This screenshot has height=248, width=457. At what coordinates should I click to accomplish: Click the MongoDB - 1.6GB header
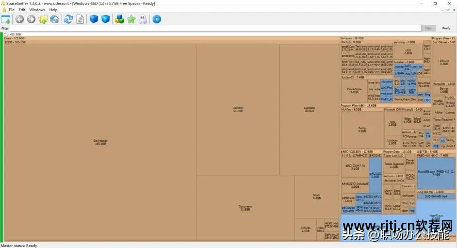point(443,83)
